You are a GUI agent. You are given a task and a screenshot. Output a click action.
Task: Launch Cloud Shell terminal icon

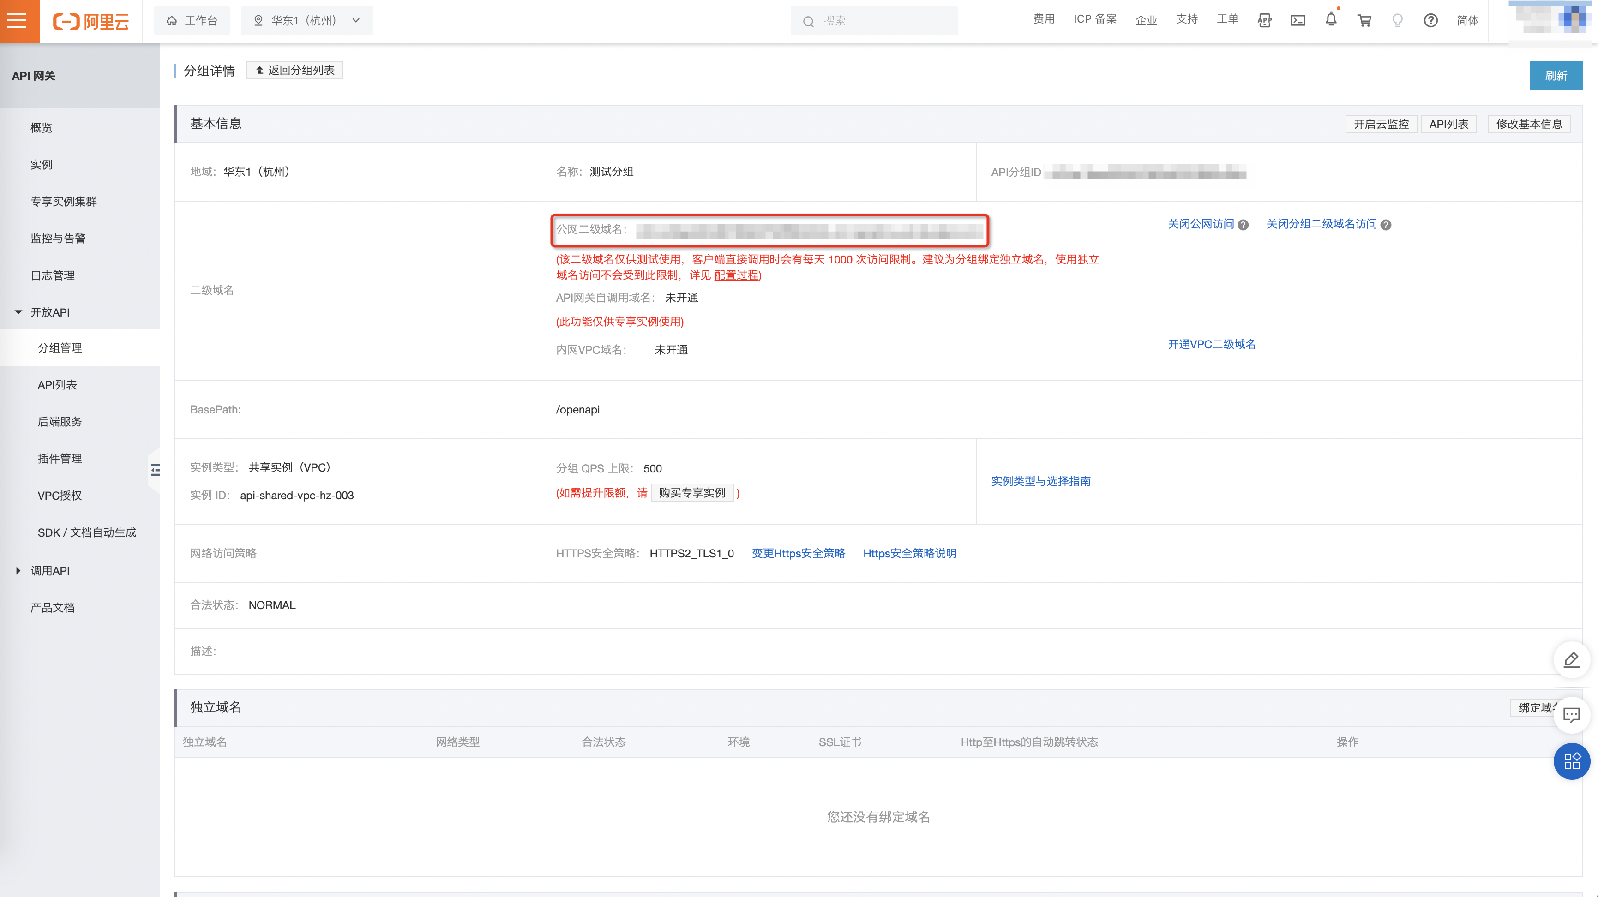1297,20
